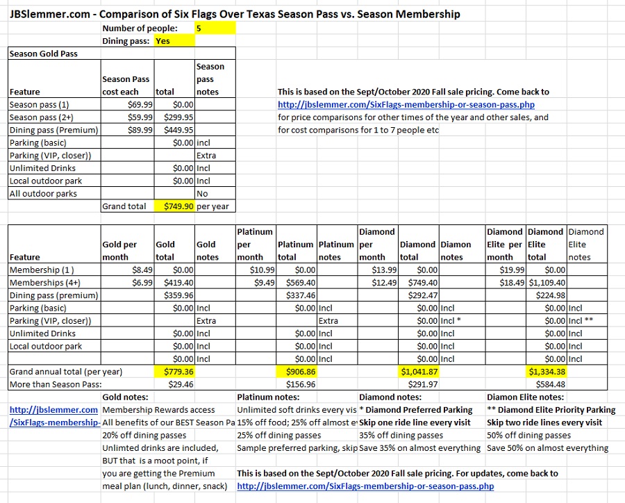Open the SixFlags-membership-or-season-pass.php link below 'For updates, come back to'

tap(365, 486)
